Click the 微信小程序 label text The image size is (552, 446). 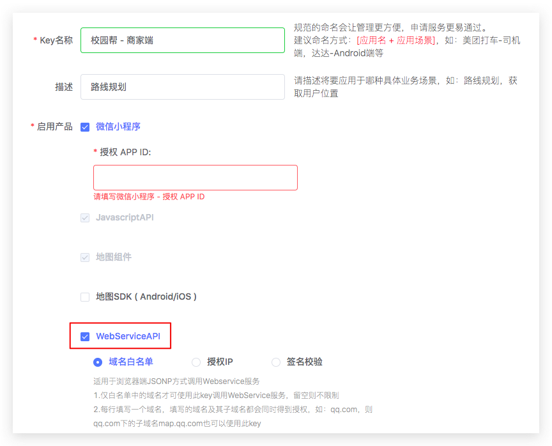[118, 127]
